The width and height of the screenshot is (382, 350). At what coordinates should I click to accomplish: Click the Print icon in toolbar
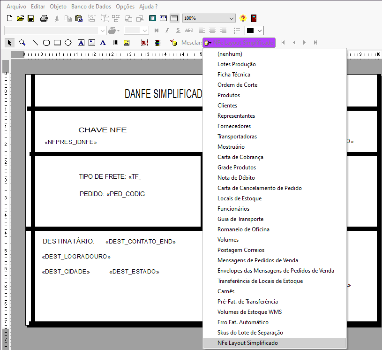pos(44,18)
